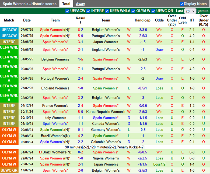Click the 2-0 result on 17/07/24
The width and height of the screenshot is (210, 174).
pyautogui.click(x=80, y=171)
